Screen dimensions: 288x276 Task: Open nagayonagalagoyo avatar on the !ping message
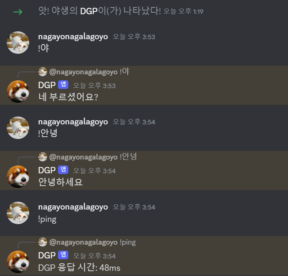click(18, 213)
